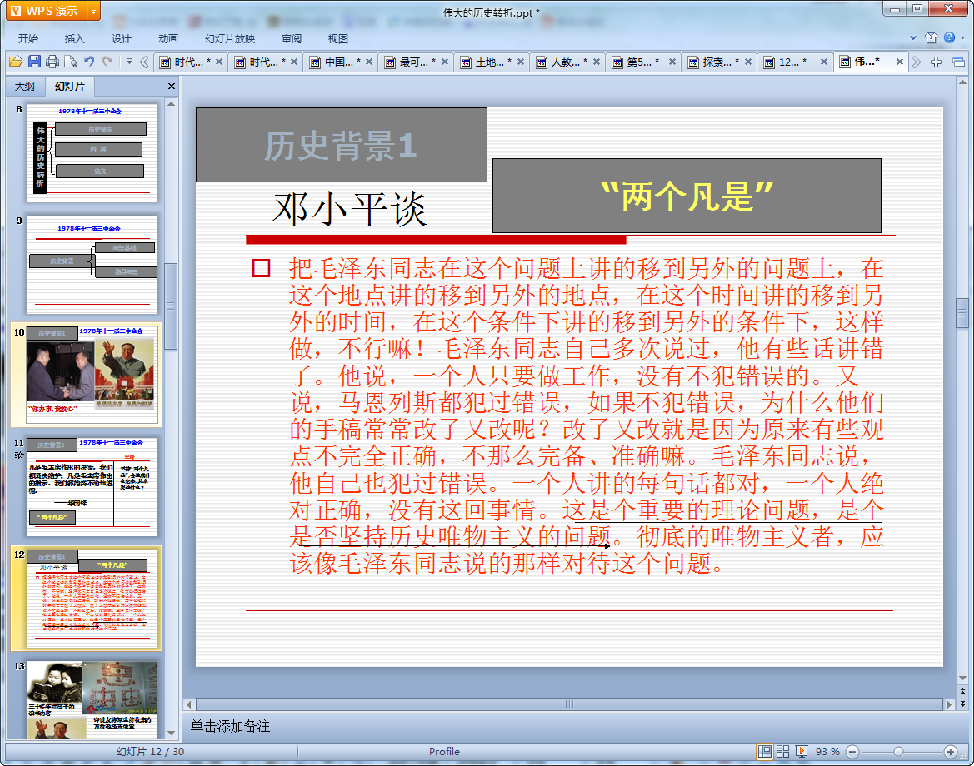Click the Redo arrow icon
This screenshot has height=766, width=974.
pos(107,62)
